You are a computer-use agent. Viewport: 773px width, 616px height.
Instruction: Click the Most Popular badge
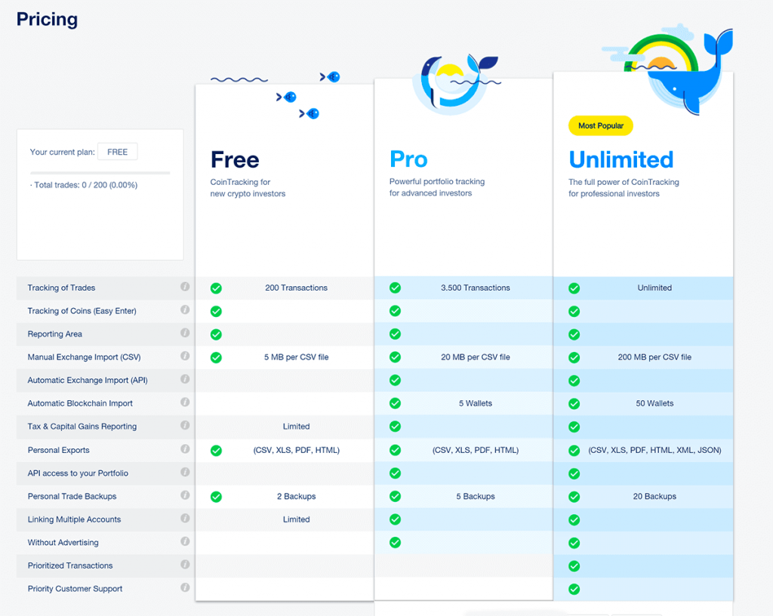click(x=600, y=125)
